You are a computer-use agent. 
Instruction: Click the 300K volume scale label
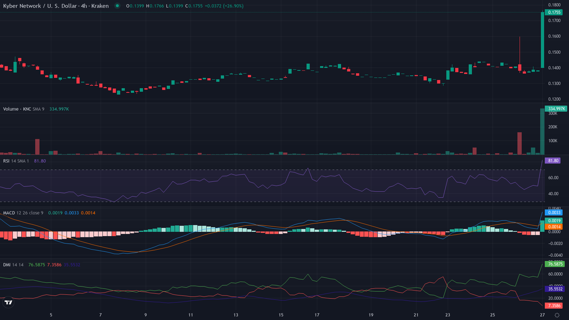[x=553, y=114]
